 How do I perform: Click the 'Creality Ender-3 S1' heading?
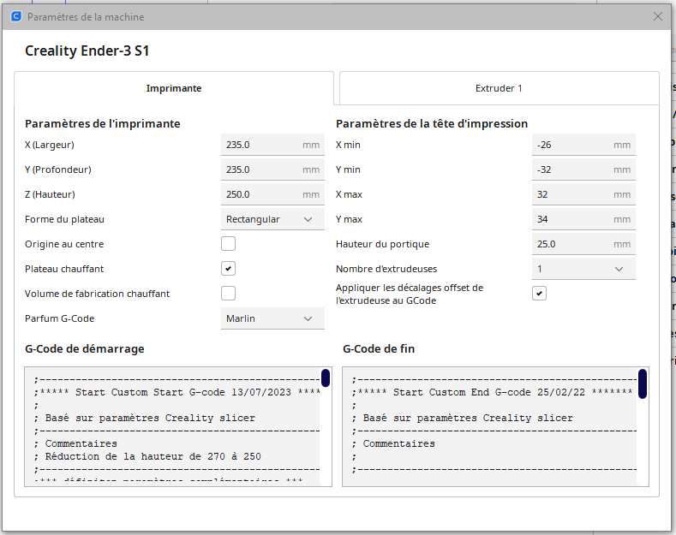[x=87, y=51]
